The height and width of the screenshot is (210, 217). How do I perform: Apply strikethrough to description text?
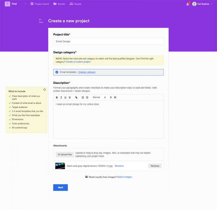70,98
